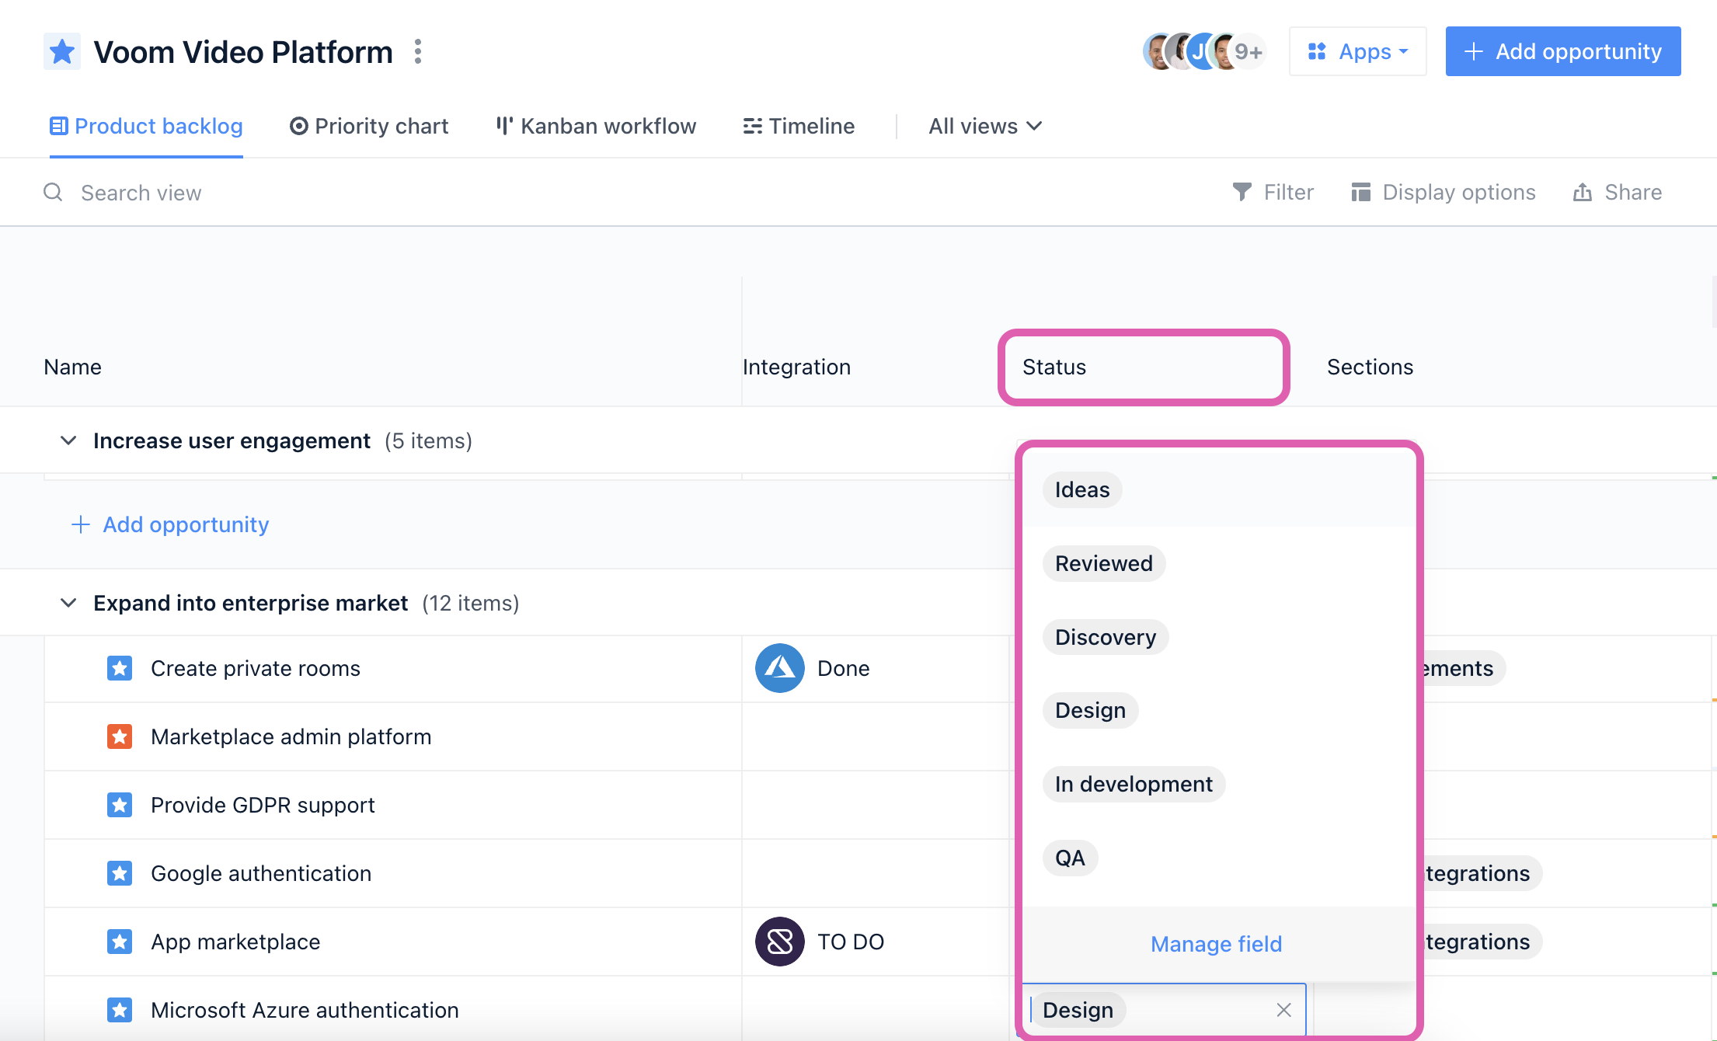Click the Search view field
The height and width of the screenshot is (1041, 1717).
coord(141,193)
